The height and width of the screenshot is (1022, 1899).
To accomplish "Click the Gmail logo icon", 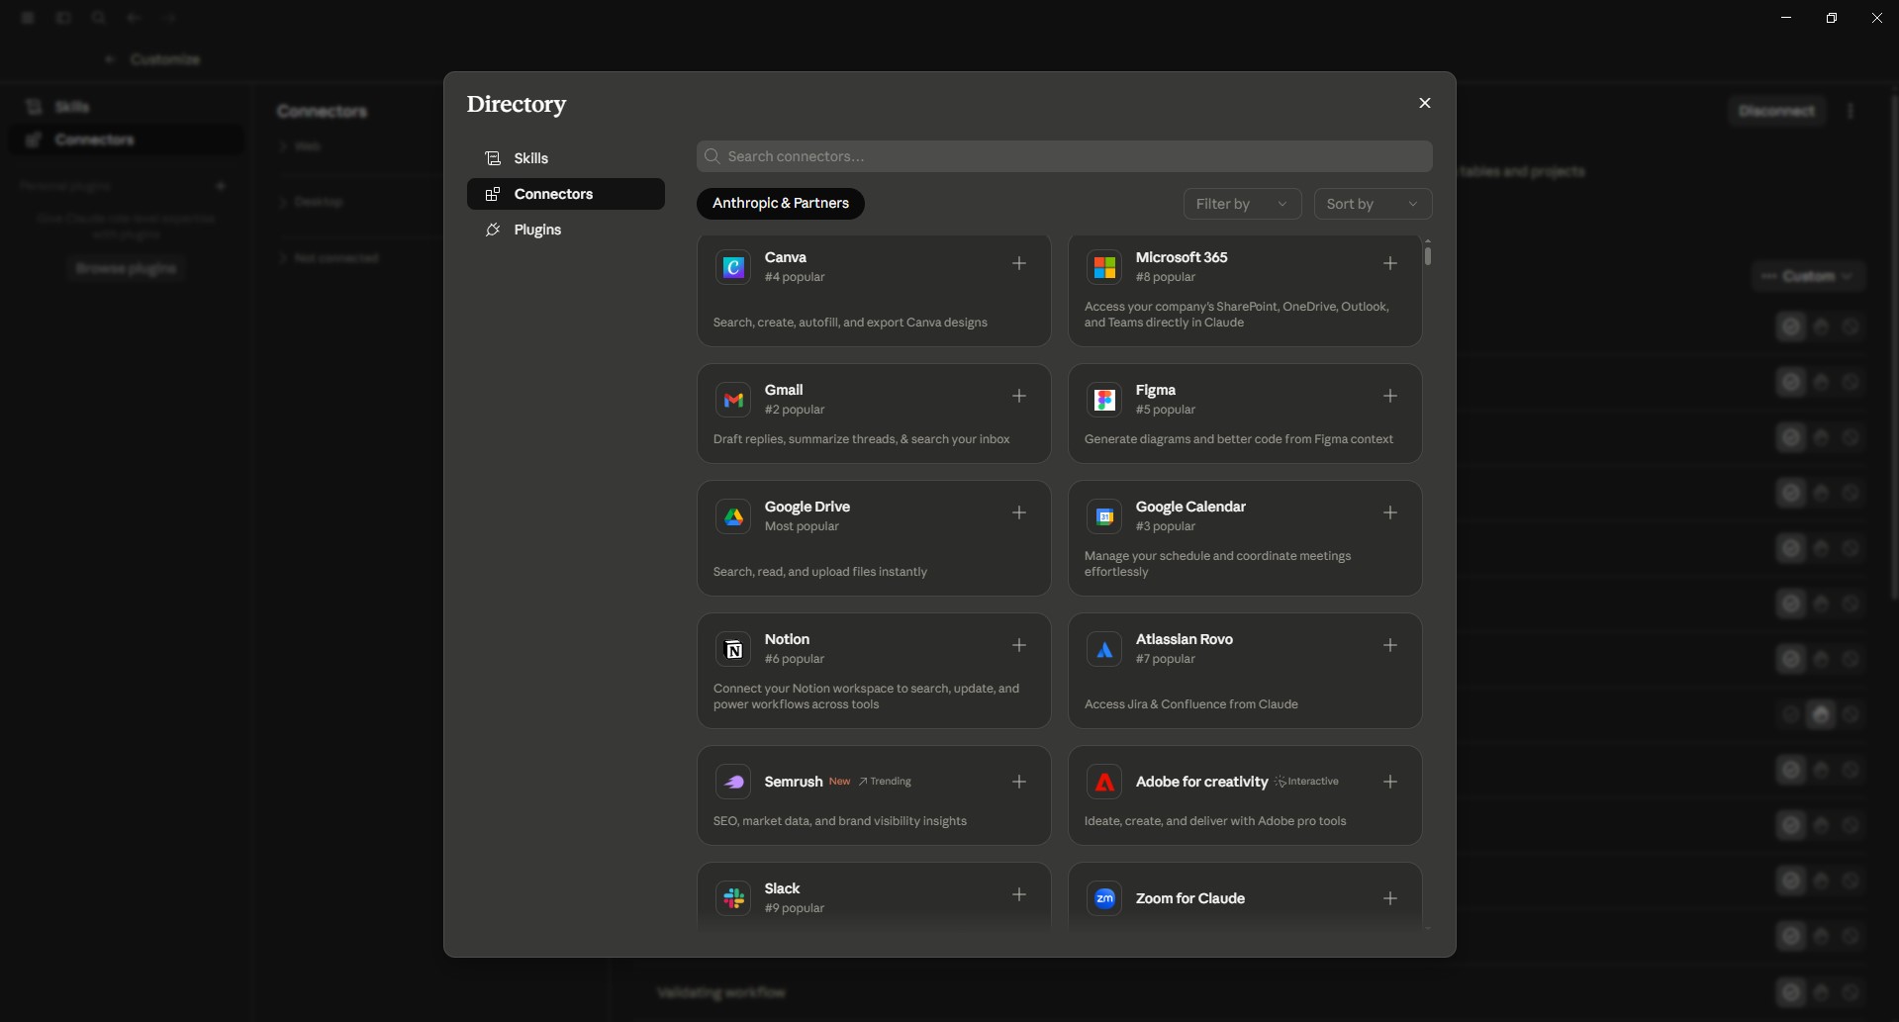I will [x=733, y=400].
